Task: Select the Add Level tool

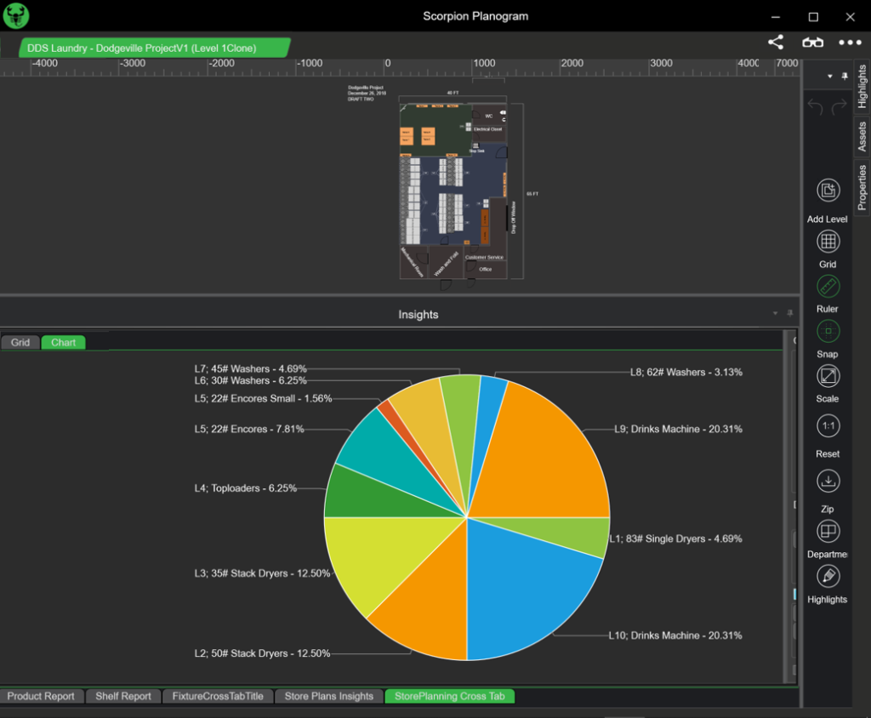Action: click(827, 190)
